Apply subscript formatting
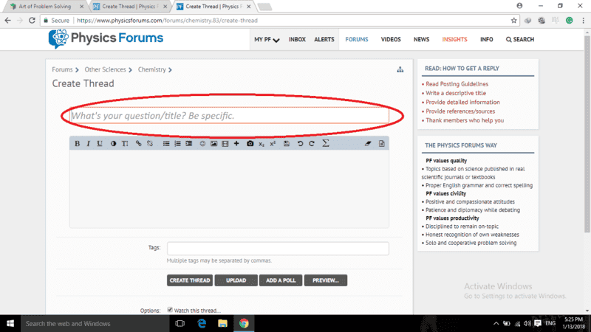 [262, 144]
